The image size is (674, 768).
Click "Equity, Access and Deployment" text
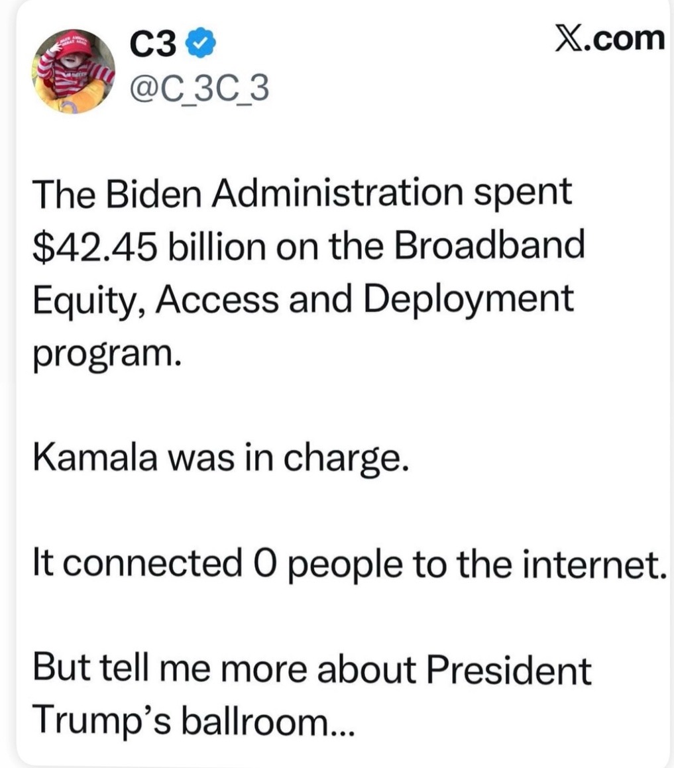pos(302,298)
